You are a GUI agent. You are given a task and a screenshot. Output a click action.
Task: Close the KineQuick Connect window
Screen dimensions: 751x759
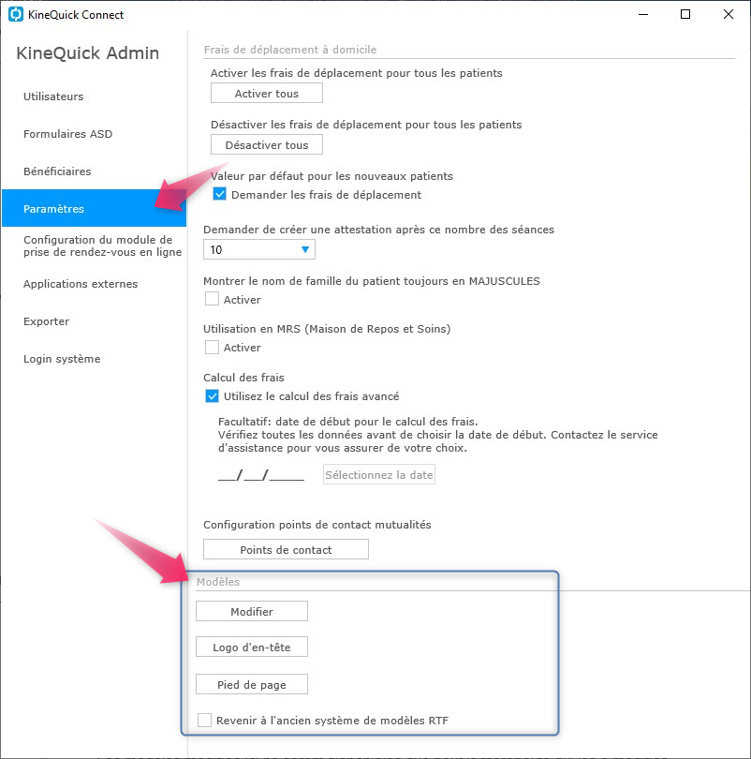(x=729, y=14)
